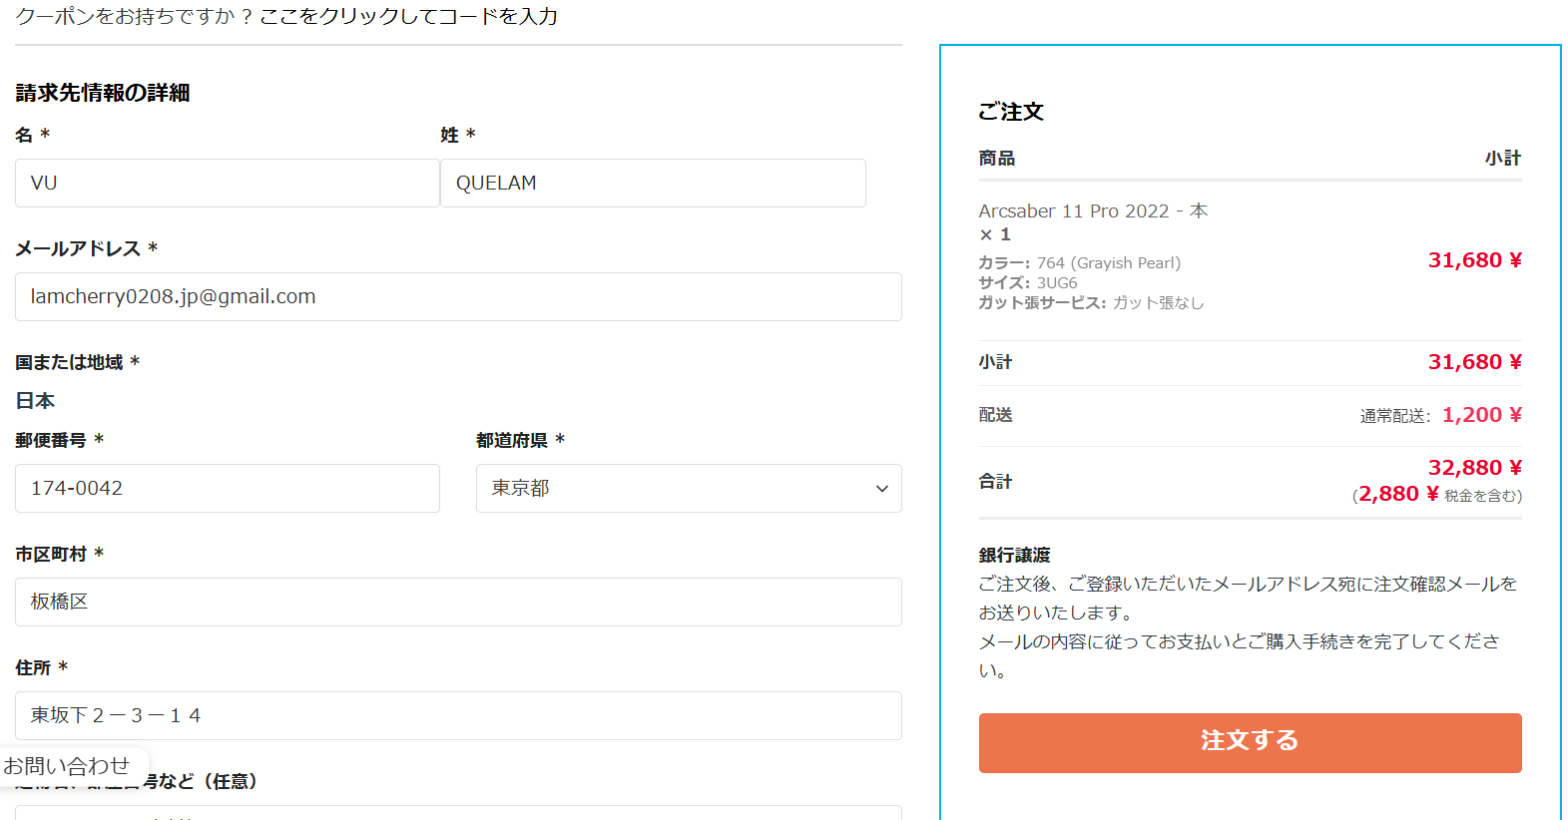Click the 1,200 ¥ shipping cost
This screenshot has width=1568, height=820.
click(1481, 415)
